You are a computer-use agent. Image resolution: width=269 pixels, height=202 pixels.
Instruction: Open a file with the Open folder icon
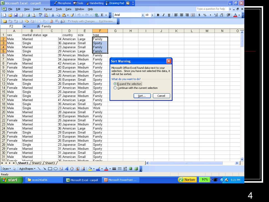tap(10, 15)
